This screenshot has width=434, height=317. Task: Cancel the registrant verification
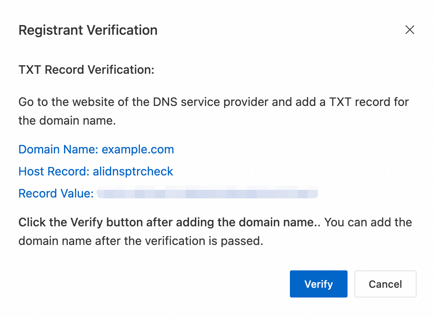pyautogui.click(x=385, y=284)
